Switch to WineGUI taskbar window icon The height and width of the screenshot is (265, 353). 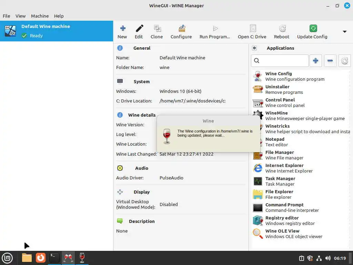pos(68,258)
